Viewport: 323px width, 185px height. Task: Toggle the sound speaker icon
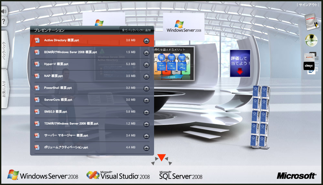pos(4,11)
